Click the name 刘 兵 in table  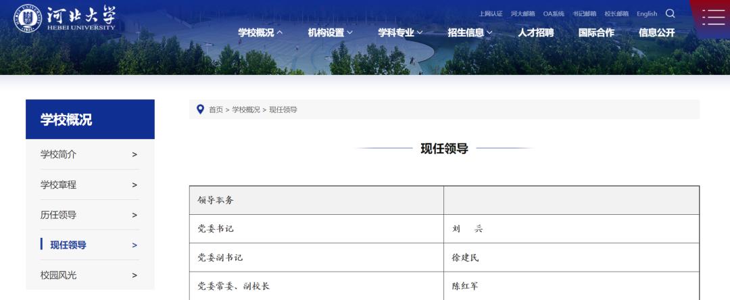point(468,229)
